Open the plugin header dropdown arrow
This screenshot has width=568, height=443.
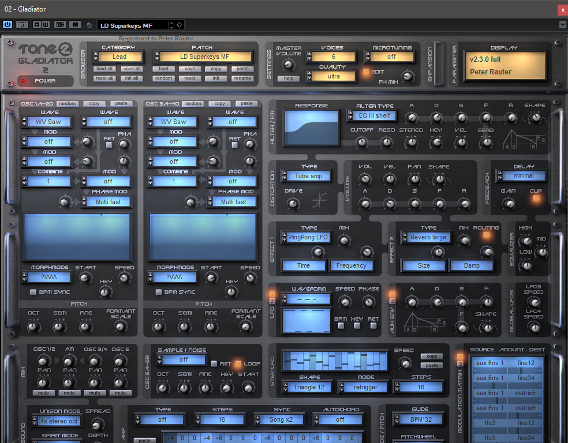[x=562, y=25]
